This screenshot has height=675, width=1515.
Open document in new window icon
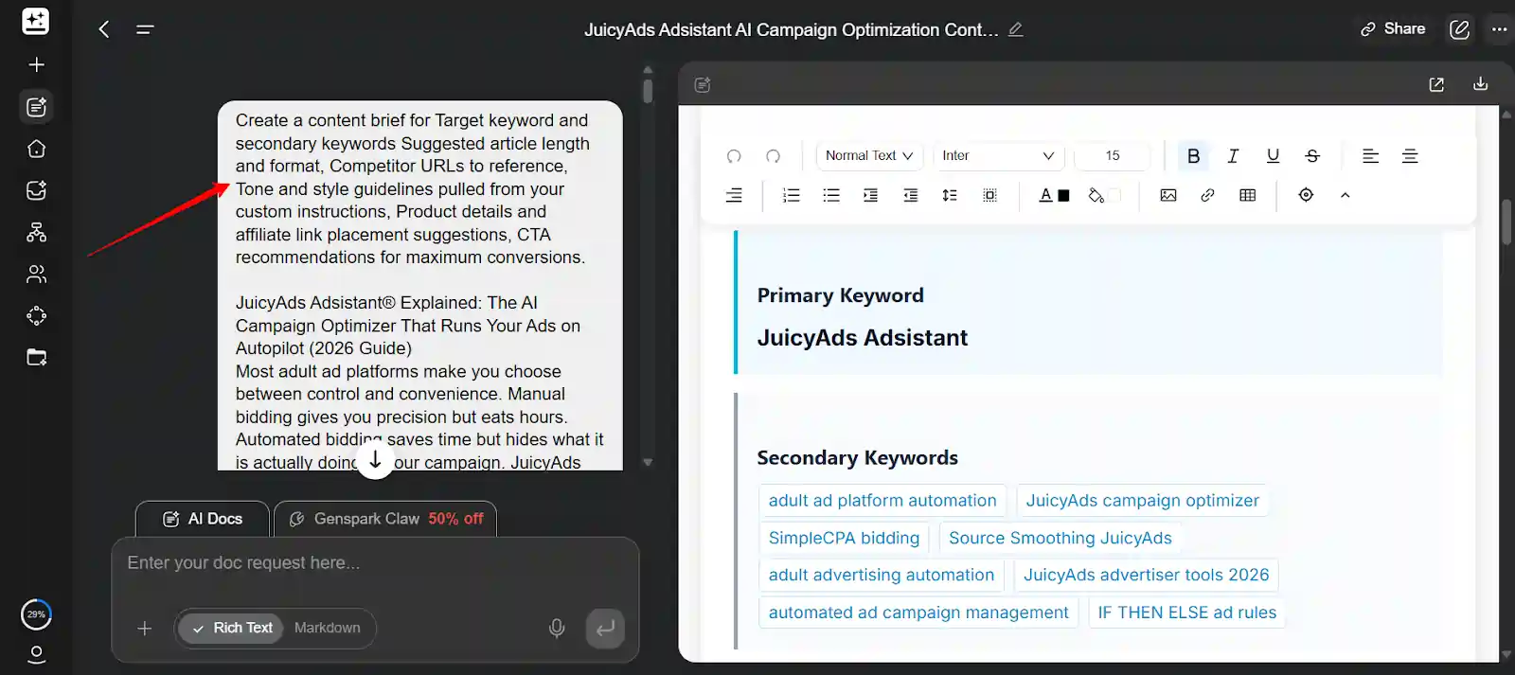(1436, 84)
